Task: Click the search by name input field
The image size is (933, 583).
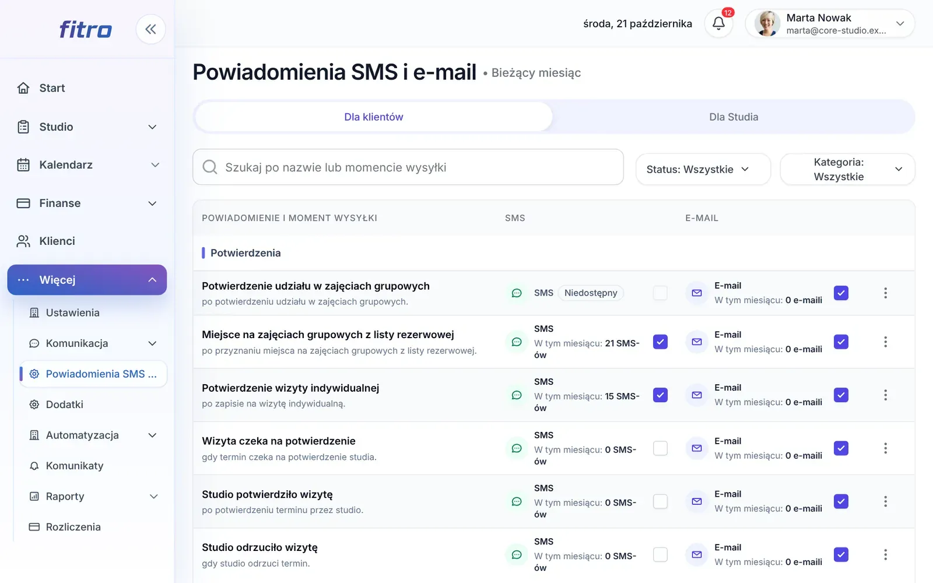Action: [x=408, y=167]
